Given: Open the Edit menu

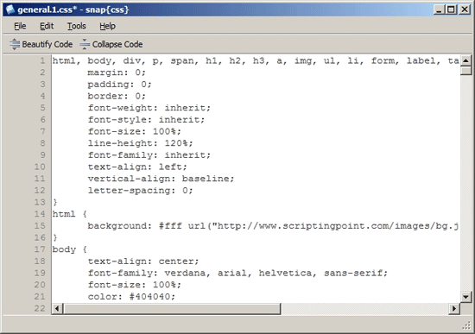Looking at the screenshot, I should 47,26.
